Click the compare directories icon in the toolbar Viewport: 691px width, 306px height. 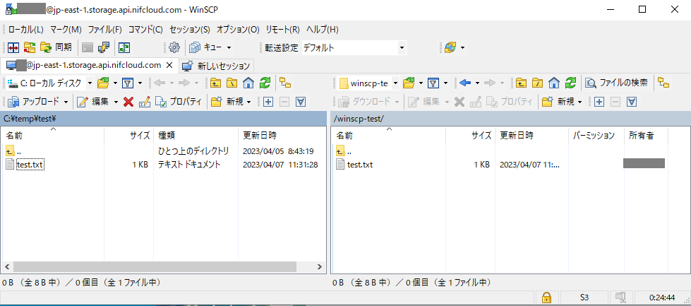click(13, 47)
